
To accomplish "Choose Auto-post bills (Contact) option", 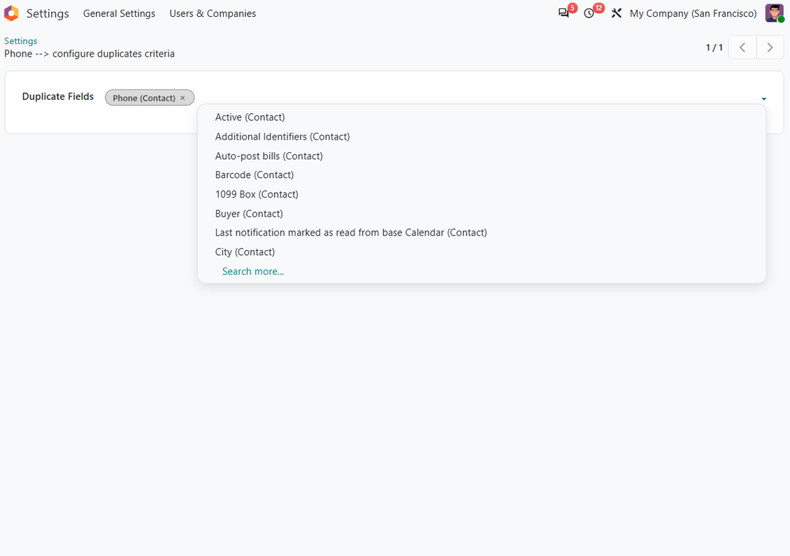I will point(482,156).
